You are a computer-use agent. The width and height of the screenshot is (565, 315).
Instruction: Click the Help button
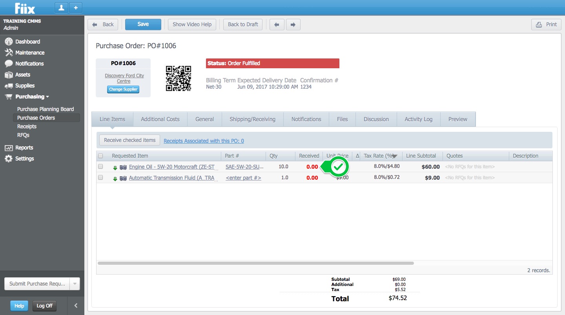pos(19,306)
